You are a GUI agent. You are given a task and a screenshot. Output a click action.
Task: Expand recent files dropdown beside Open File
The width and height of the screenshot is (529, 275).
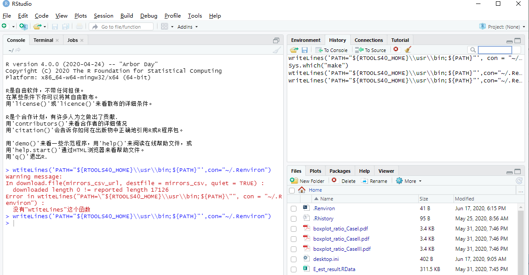click(45, 26)
